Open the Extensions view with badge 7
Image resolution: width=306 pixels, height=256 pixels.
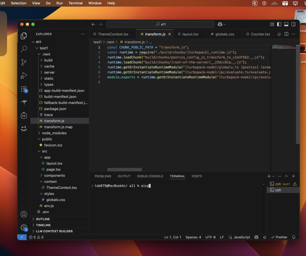24,89
